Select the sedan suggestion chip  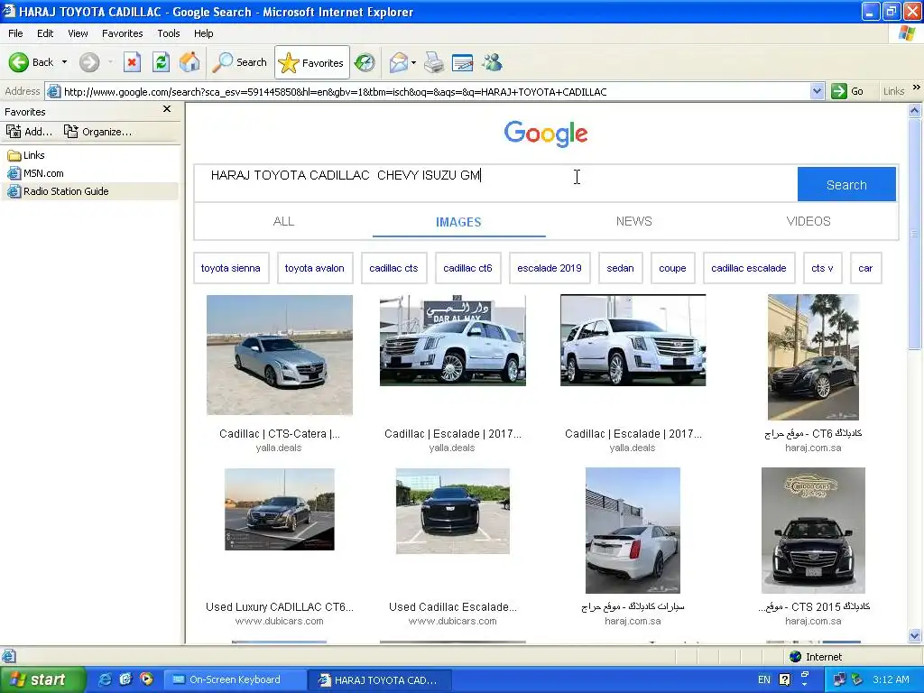(x=621, y=268)
